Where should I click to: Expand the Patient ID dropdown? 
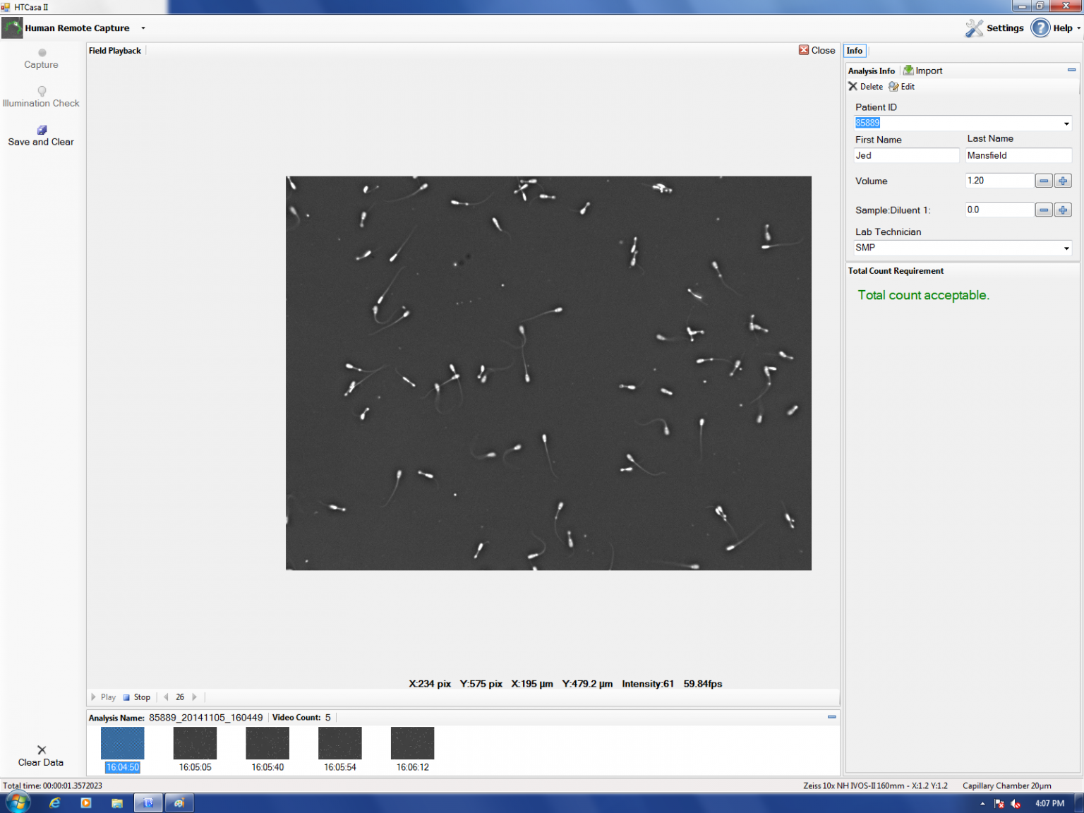pyautogui.click(x=1066, y=124)
